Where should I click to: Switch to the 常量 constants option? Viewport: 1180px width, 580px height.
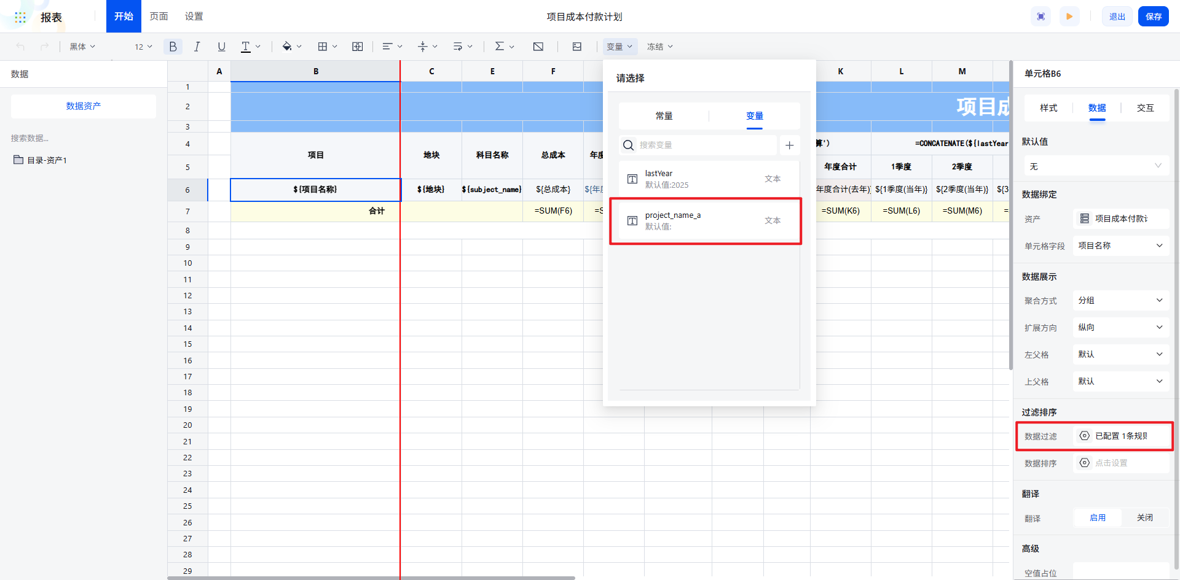click(x=664, y=116)
